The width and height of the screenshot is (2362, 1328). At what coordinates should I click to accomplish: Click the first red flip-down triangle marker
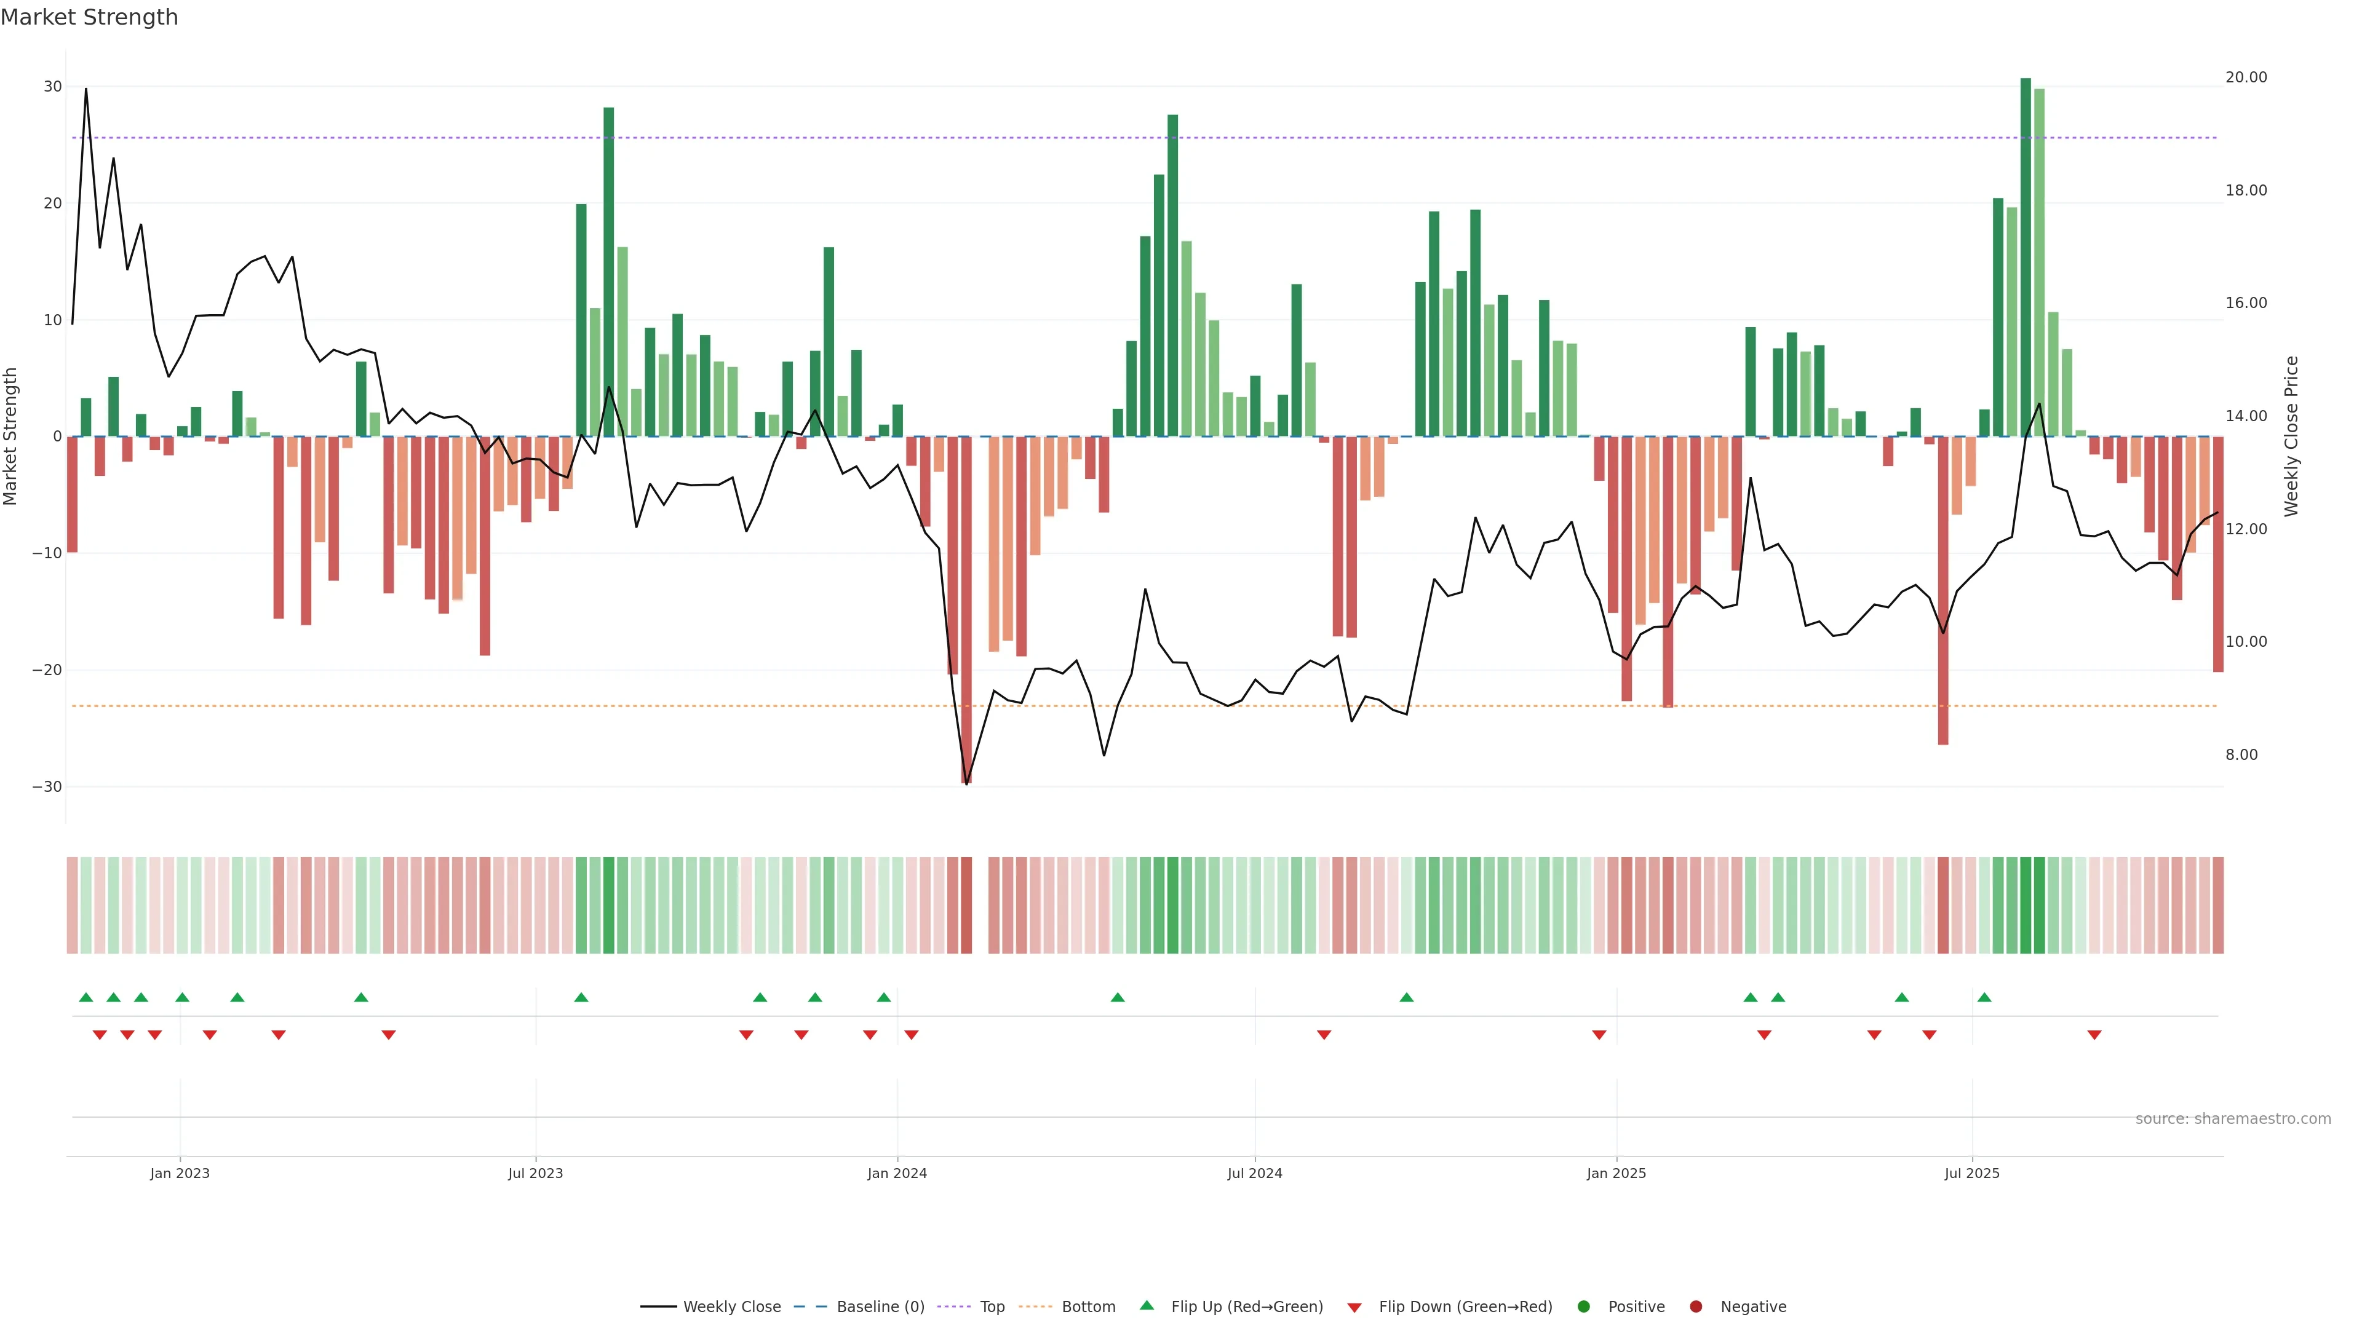tap(100, 1035)
